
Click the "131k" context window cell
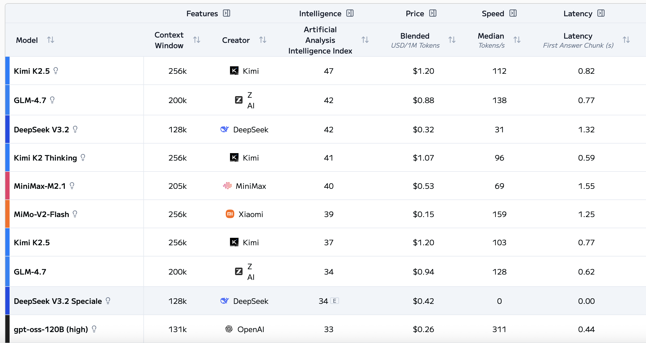(x=177, y=329)
